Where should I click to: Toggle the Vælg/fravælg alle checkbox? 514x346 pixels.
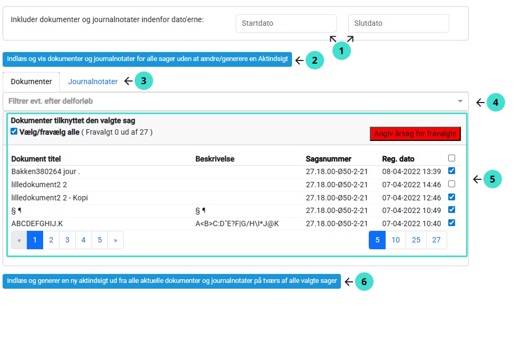tap(14, 131)
